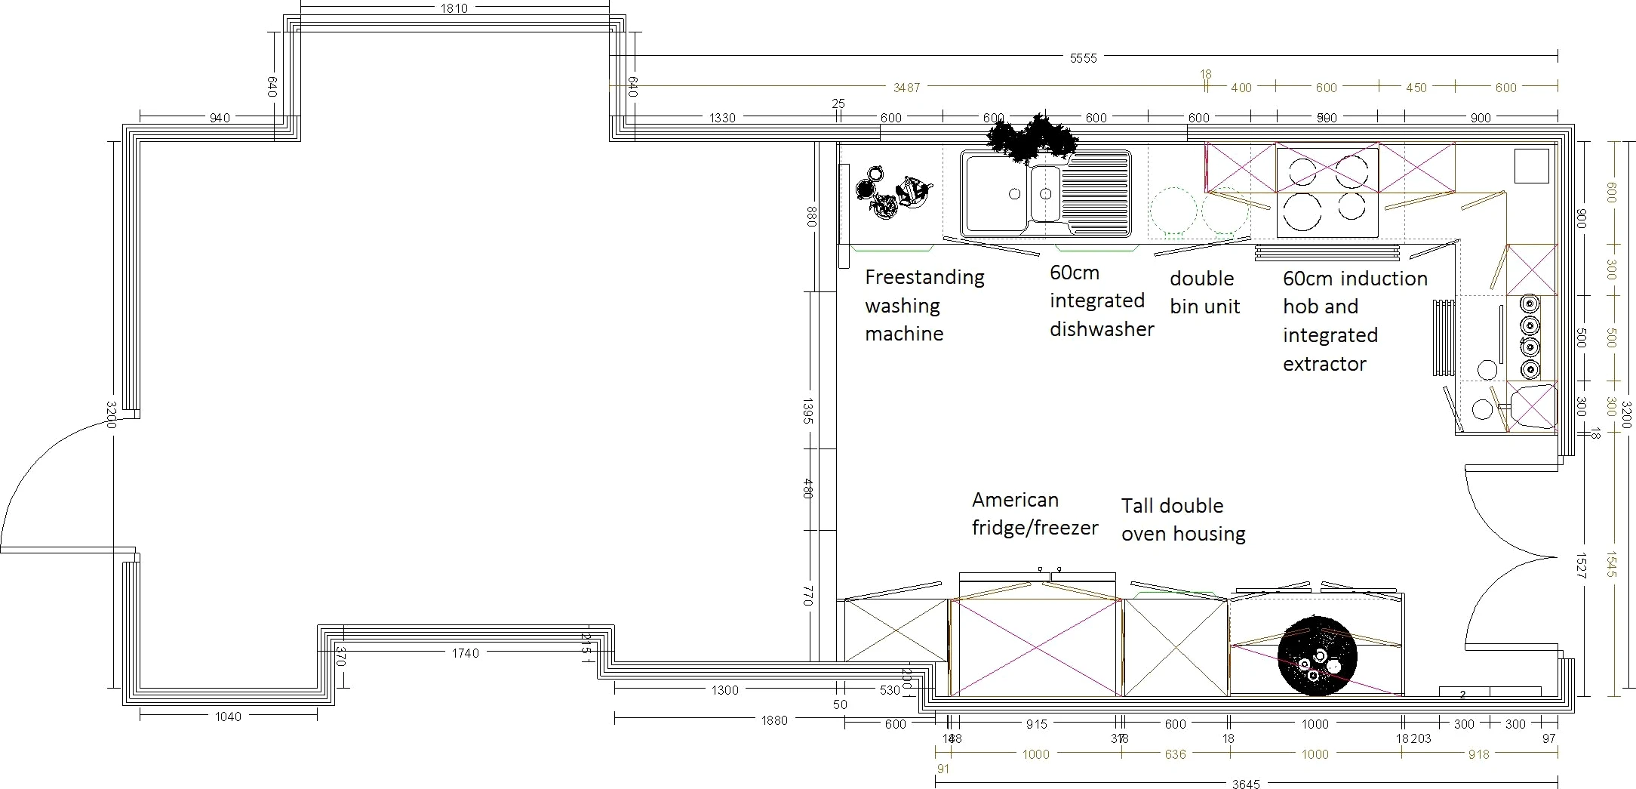Click the 1395 vertical dimension
Image resolution: width=1636 pixels, height=789 pixels.
807,411
